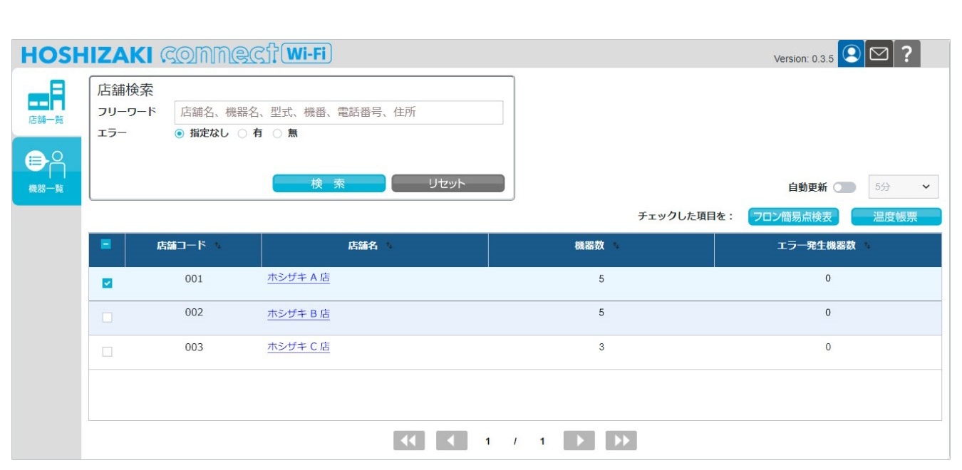Uncheck the checkbox for store 001
The image size is (962, 470).
coord(107,283)
